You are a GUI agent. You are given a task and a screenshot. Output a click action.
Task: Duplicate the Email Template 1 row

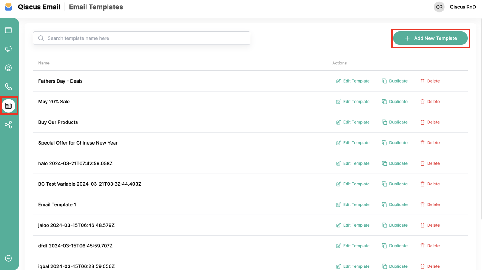coord(395,204)
